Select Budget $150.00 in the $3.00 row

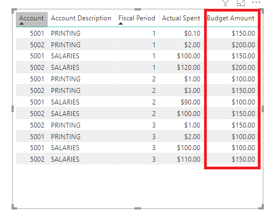[244, 91]
